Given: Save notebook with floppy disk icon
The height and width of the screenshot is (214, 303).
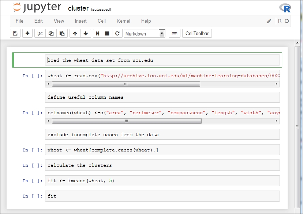Looking at the screenshot, I should point(15,33).
